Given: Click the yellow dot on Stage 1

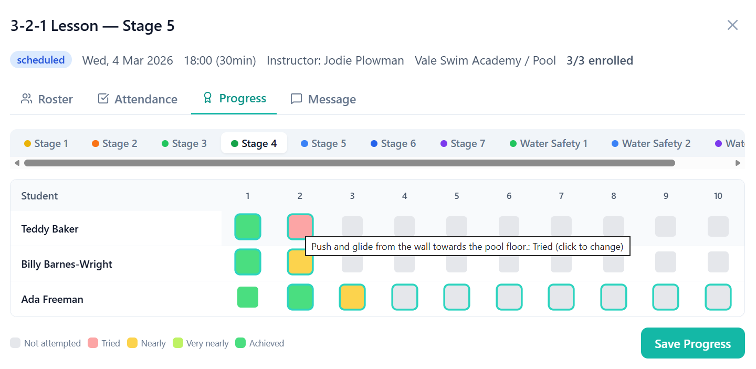Looking at the screenshot, I should tap(28, 143).
